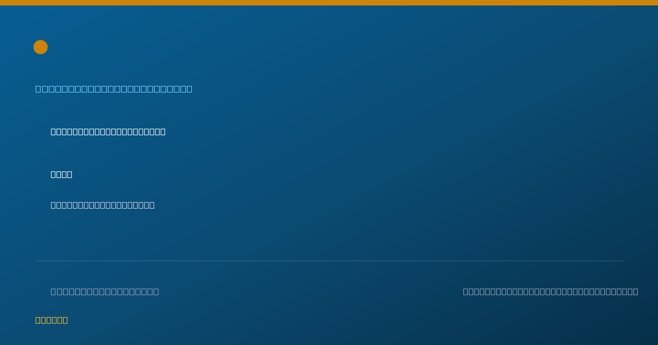Click the last character of the yellow footer text
This screenshot has width=658, height=345.
65,320
